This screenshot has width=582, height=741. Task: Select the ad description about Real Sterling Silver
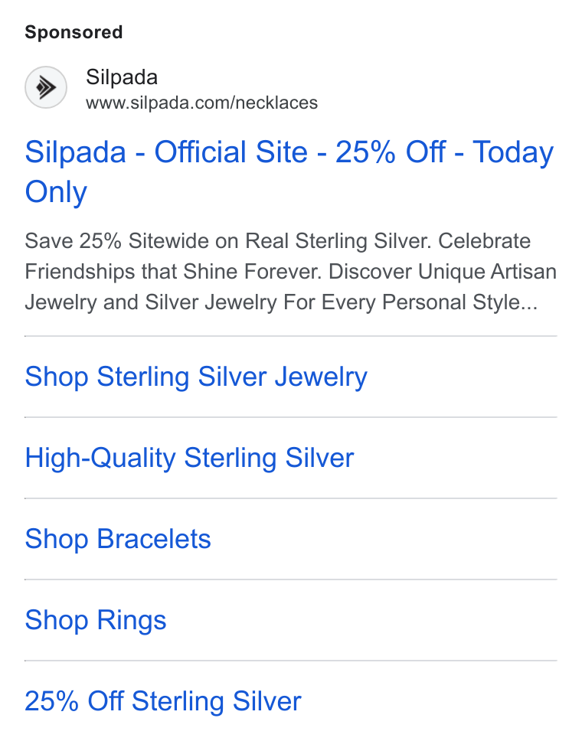tap(290, 272)
